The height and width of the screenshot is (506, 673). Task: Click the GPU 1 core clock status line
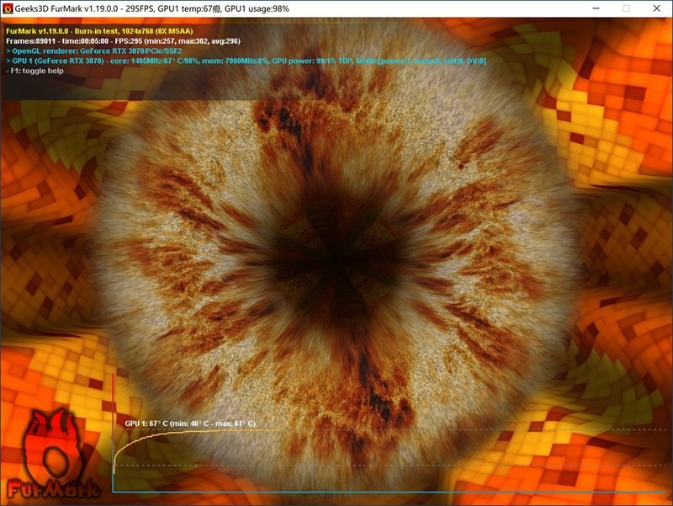click(246, 61)
